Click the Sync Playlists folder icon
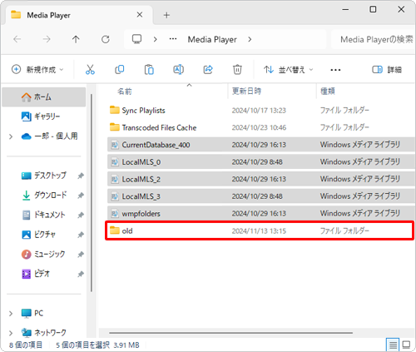 [x=115, y=110]
